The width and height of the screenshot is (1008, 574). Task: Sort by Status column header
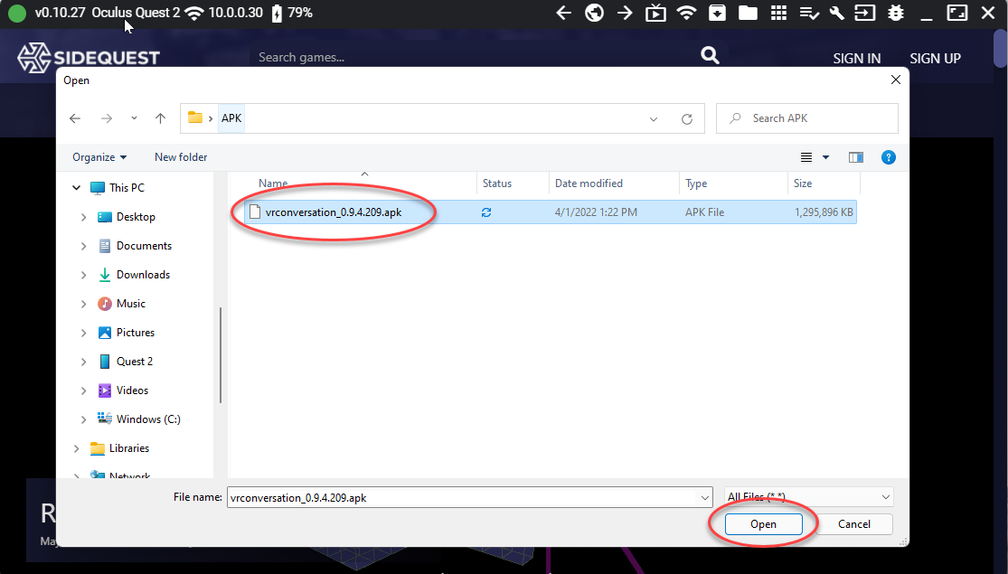coord(497,183)
